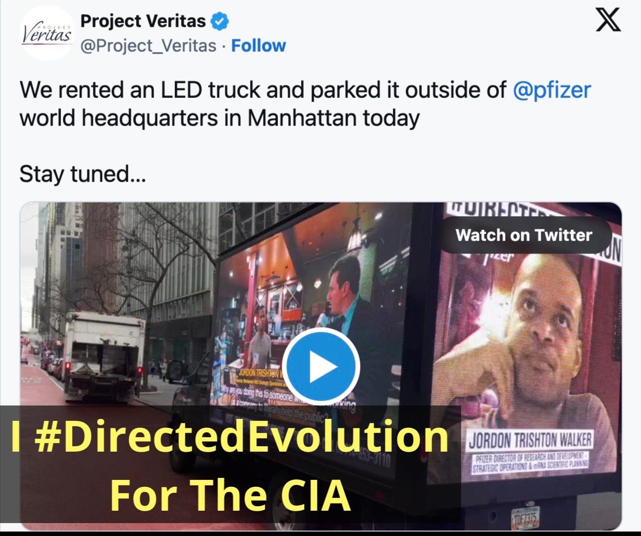Click the Watch on Twitter button
Viewport: 641px width, 536px height.
[x=524, y=235]
